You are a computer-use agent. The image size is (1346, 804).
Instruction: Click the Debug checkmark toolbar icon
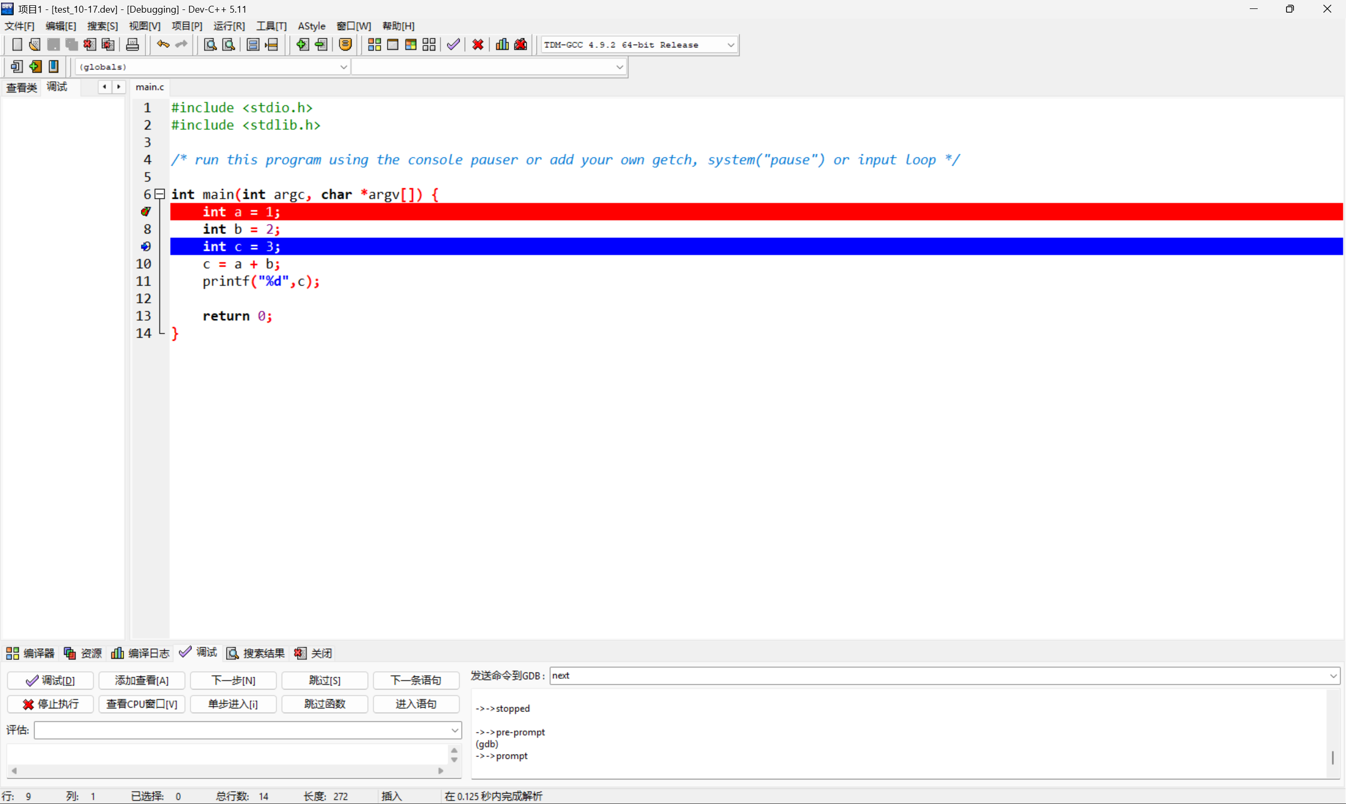(453, 44)
